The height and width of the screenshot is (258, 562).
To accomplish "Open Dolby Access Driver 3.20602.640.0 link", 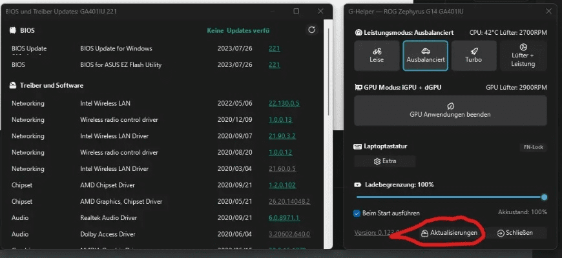I will tap(289, 235).
